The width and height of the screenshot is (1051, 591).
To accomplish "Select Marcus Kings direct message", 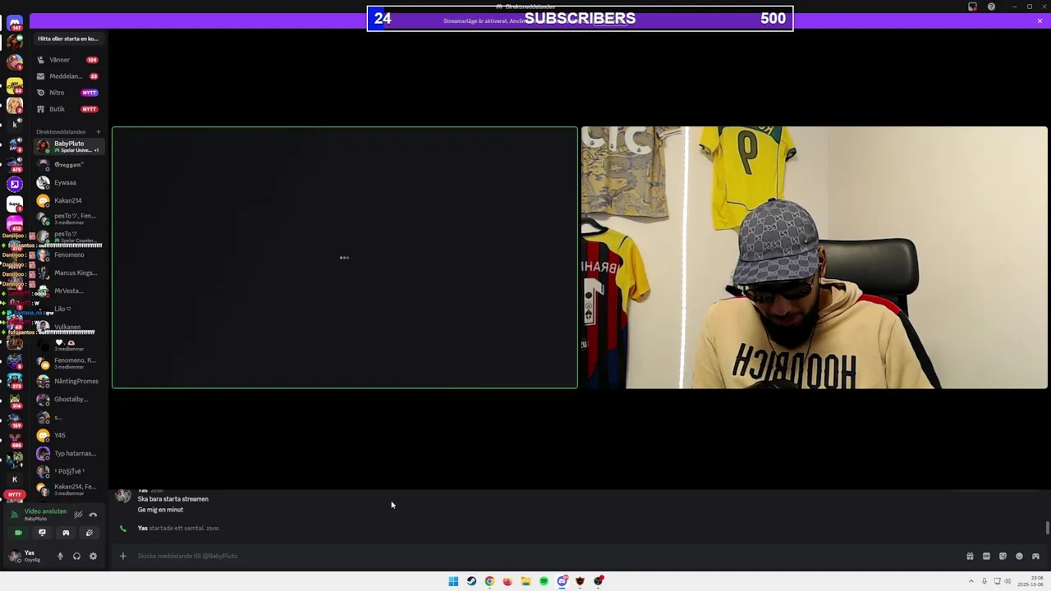I will coord(67,273).
